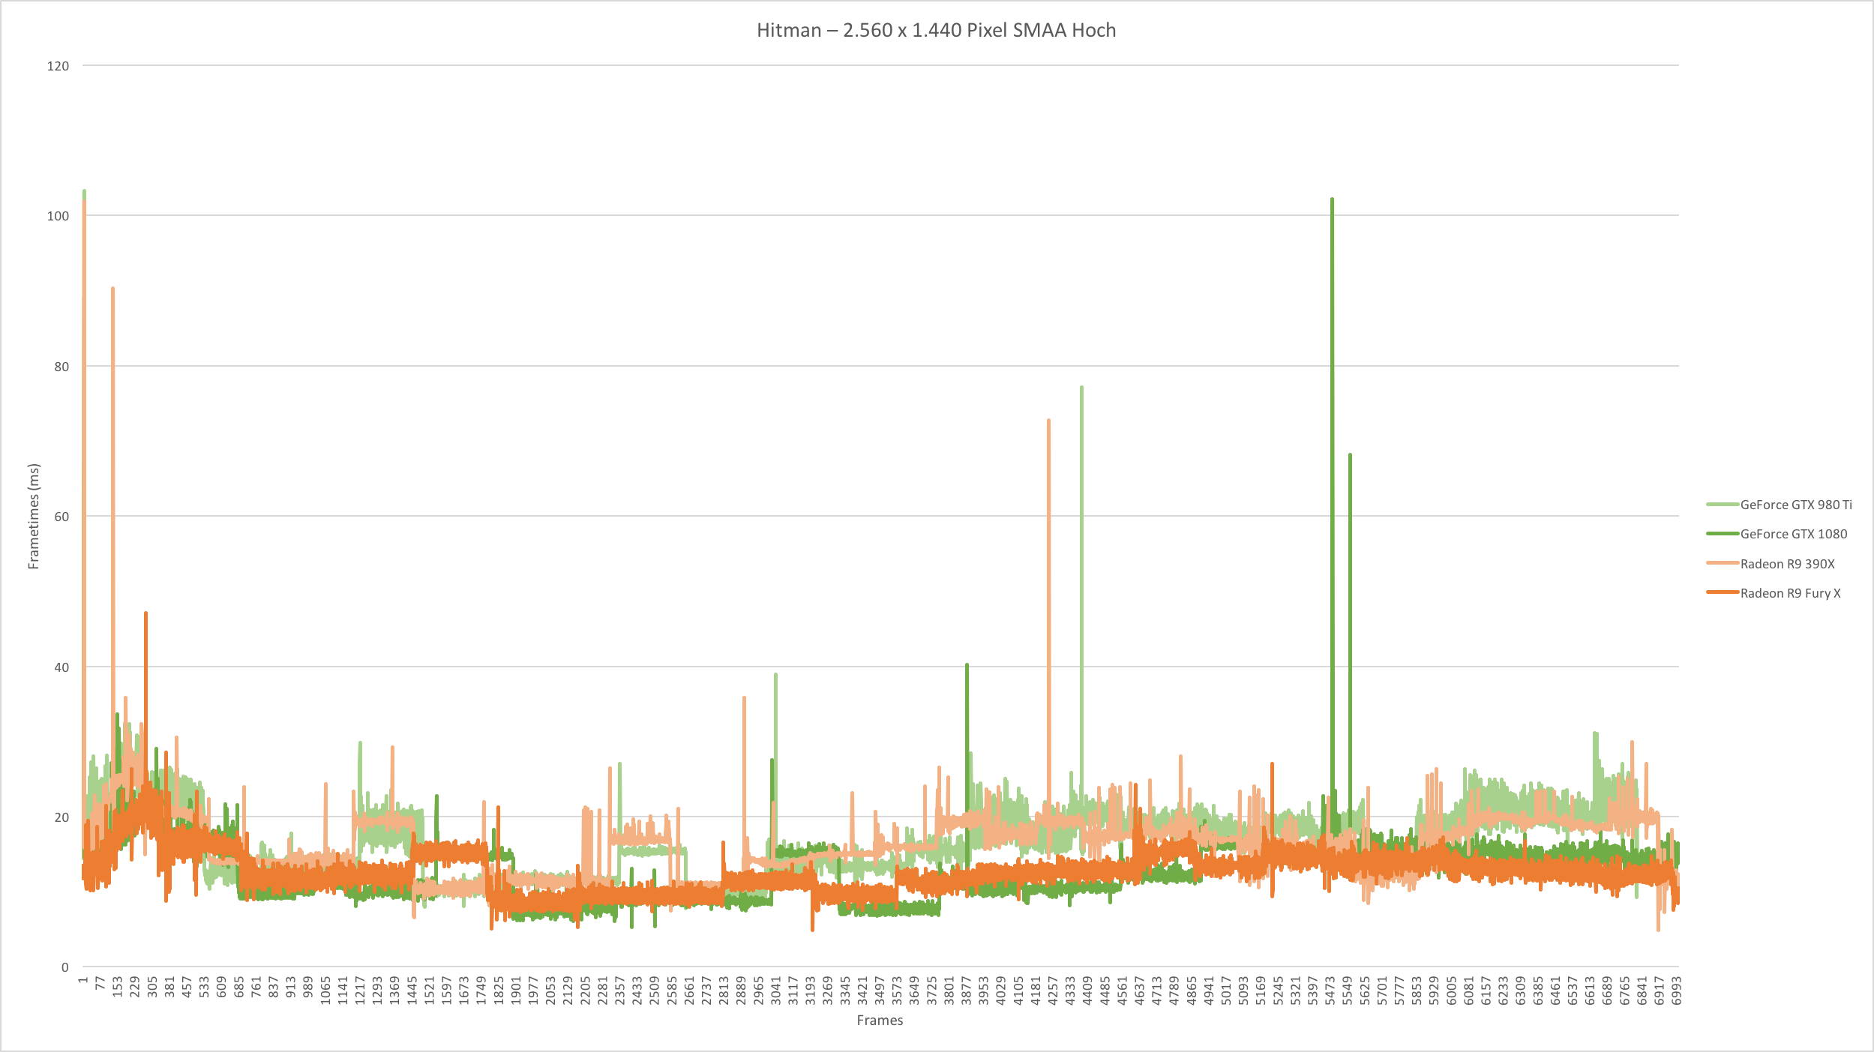Image resolution: width=1874 pixels, height=1052 pixels.
Task: Click the "5473" x-axis frame label
Action: 1330,990
